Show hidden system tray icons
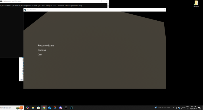 [173, 108]
